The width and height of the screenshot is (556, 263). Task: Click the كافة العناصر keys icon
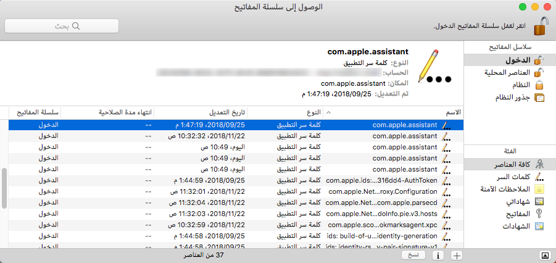[x=539, y=164]
